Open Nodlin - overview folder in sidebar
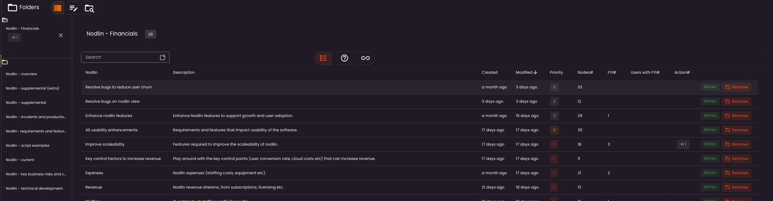This screenshot has height=201, width=773. point(21,74)
